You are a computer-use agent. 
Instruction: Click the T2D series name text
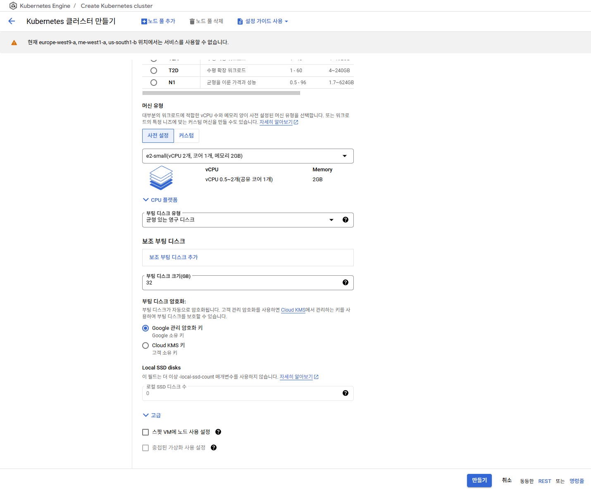174,71
